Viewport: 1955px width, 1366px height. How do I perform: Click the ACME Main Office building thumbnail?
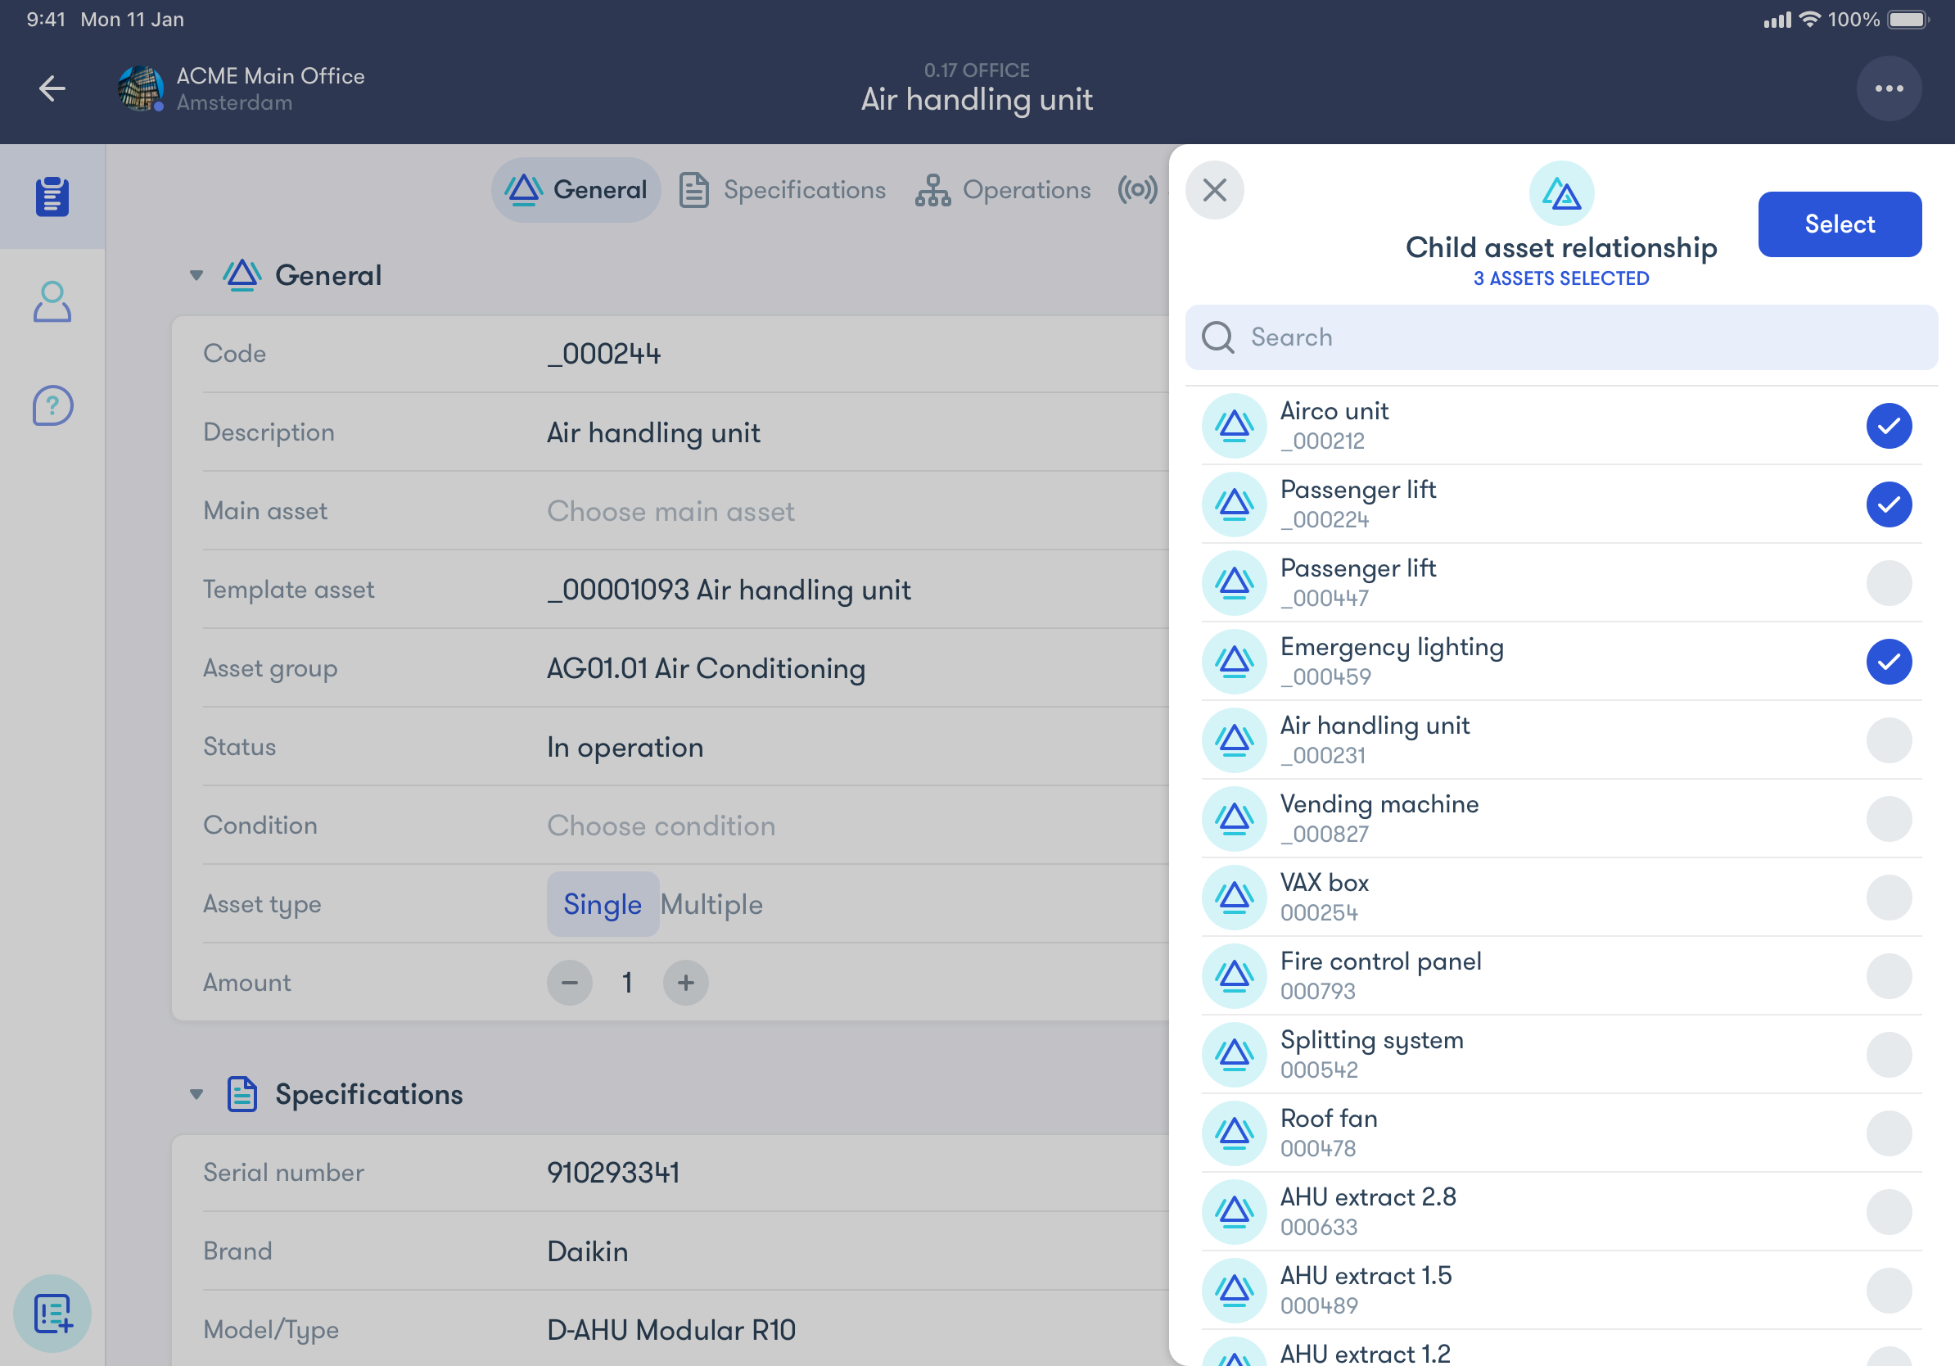140,88
